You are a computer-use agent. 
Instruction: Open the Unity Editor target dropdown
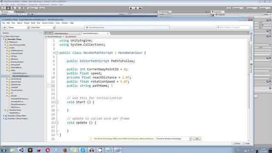[x=42, y=27]
